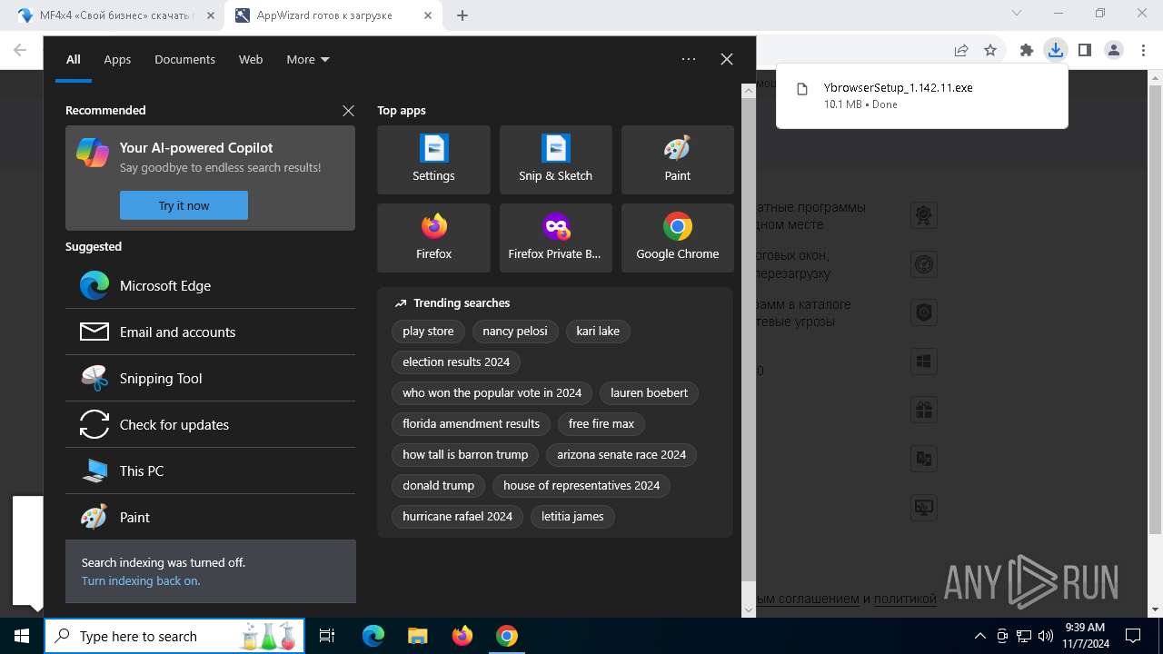Open Firefox from the taskbar
Viewport: 1163px width, 654px height.
coord(462,636)
